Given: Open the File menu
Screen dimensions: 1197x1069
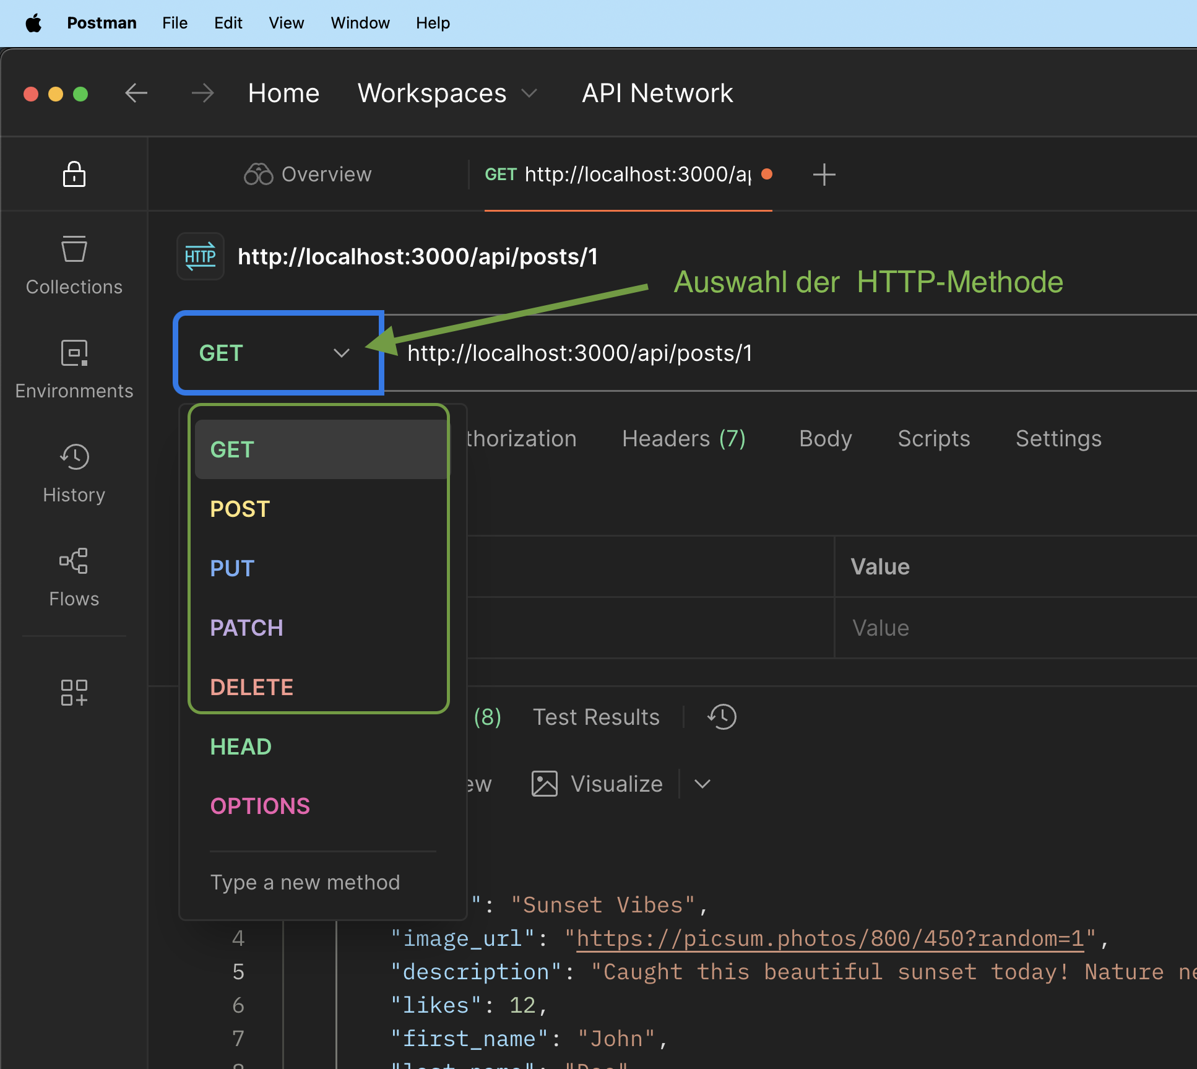Looking at the screenshot, I should 175,23.
